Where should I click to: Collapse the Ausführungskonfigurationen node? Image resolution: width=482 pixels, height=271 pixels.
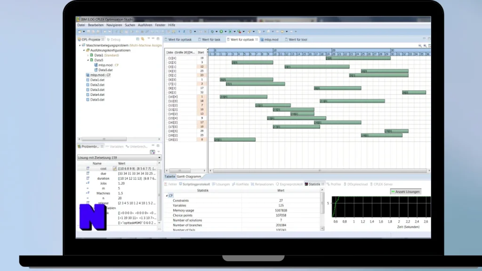click(84, 50)
